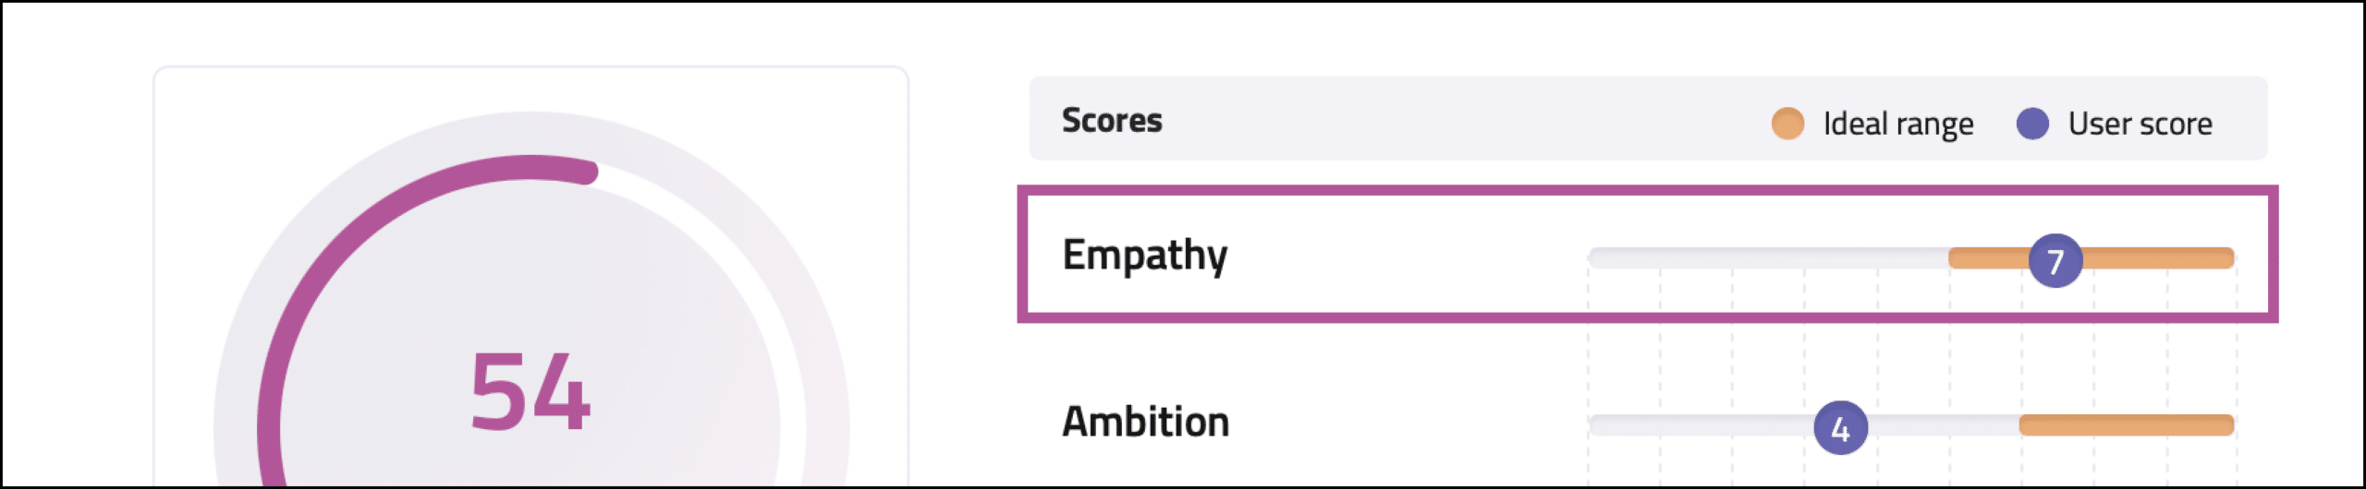This screenshot has width=2366, height=489.
Task: Select the User score legend label
Action: 2140,124
